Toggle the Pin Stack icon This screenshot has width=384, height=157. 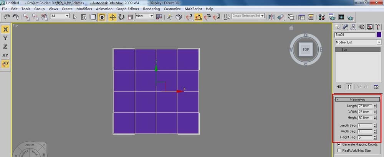click(x=339, y=87)
